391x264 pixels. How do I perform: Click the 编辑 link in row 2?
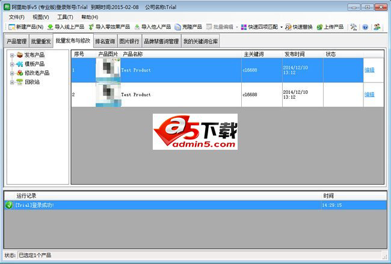369,94
